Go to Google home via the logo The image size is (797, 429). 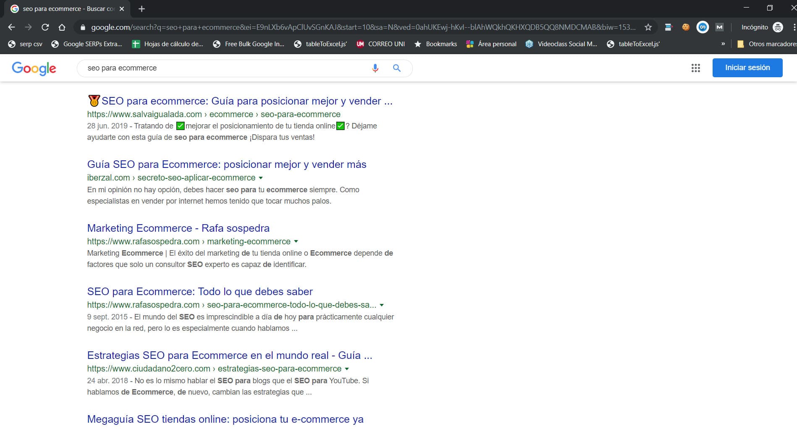34,68
